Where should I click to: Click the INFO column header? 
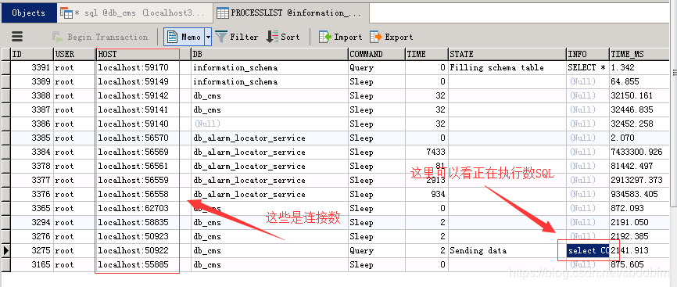(588, 54)
